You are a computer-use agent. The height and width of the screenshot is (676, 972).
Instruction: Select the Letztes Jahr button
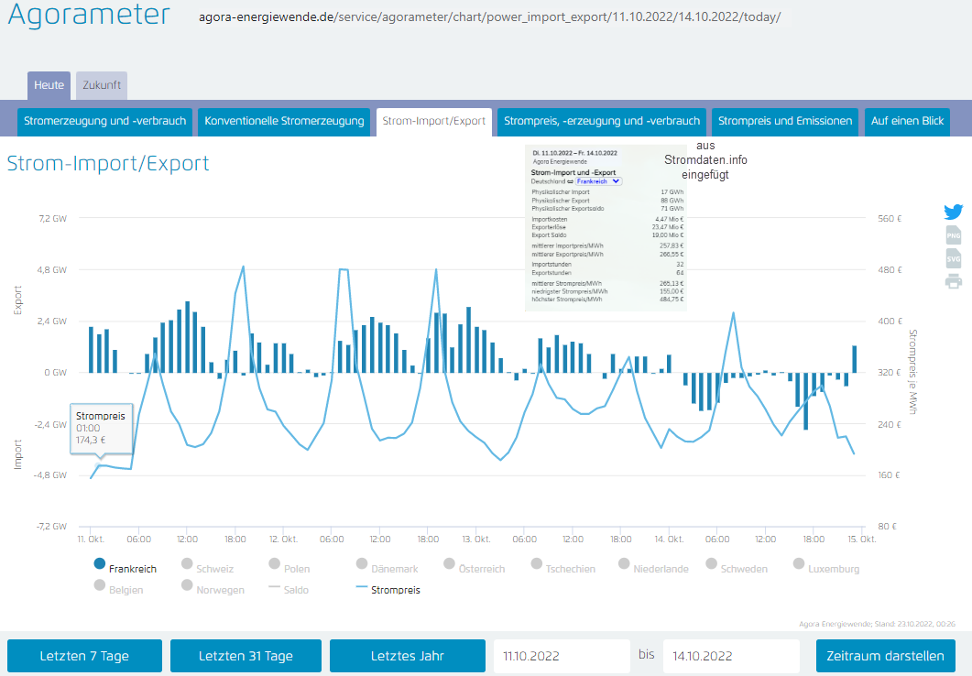coord(407,656)
